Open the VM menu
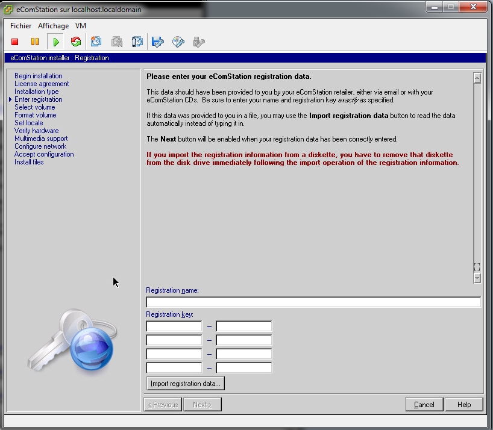 [81, 26]
